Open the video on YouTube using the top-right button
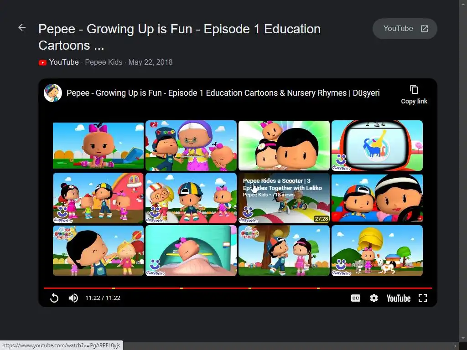467x350 pixels. point(405,29)
